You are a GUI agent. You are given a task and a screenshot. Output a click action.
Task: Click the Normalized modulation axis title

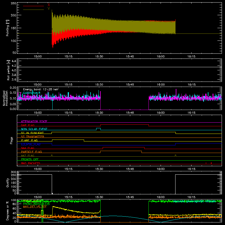pos(5,98)
